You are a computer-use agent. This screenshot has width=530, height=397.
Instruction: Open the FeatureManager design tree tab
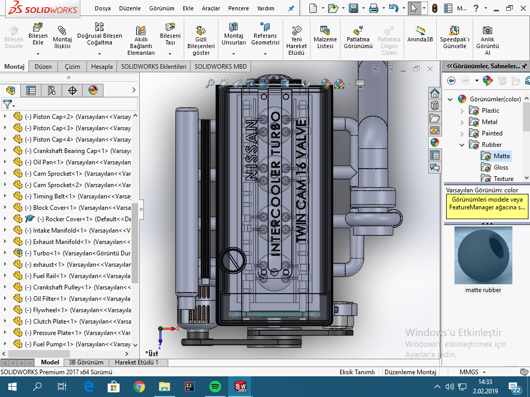tap(10, 90)
